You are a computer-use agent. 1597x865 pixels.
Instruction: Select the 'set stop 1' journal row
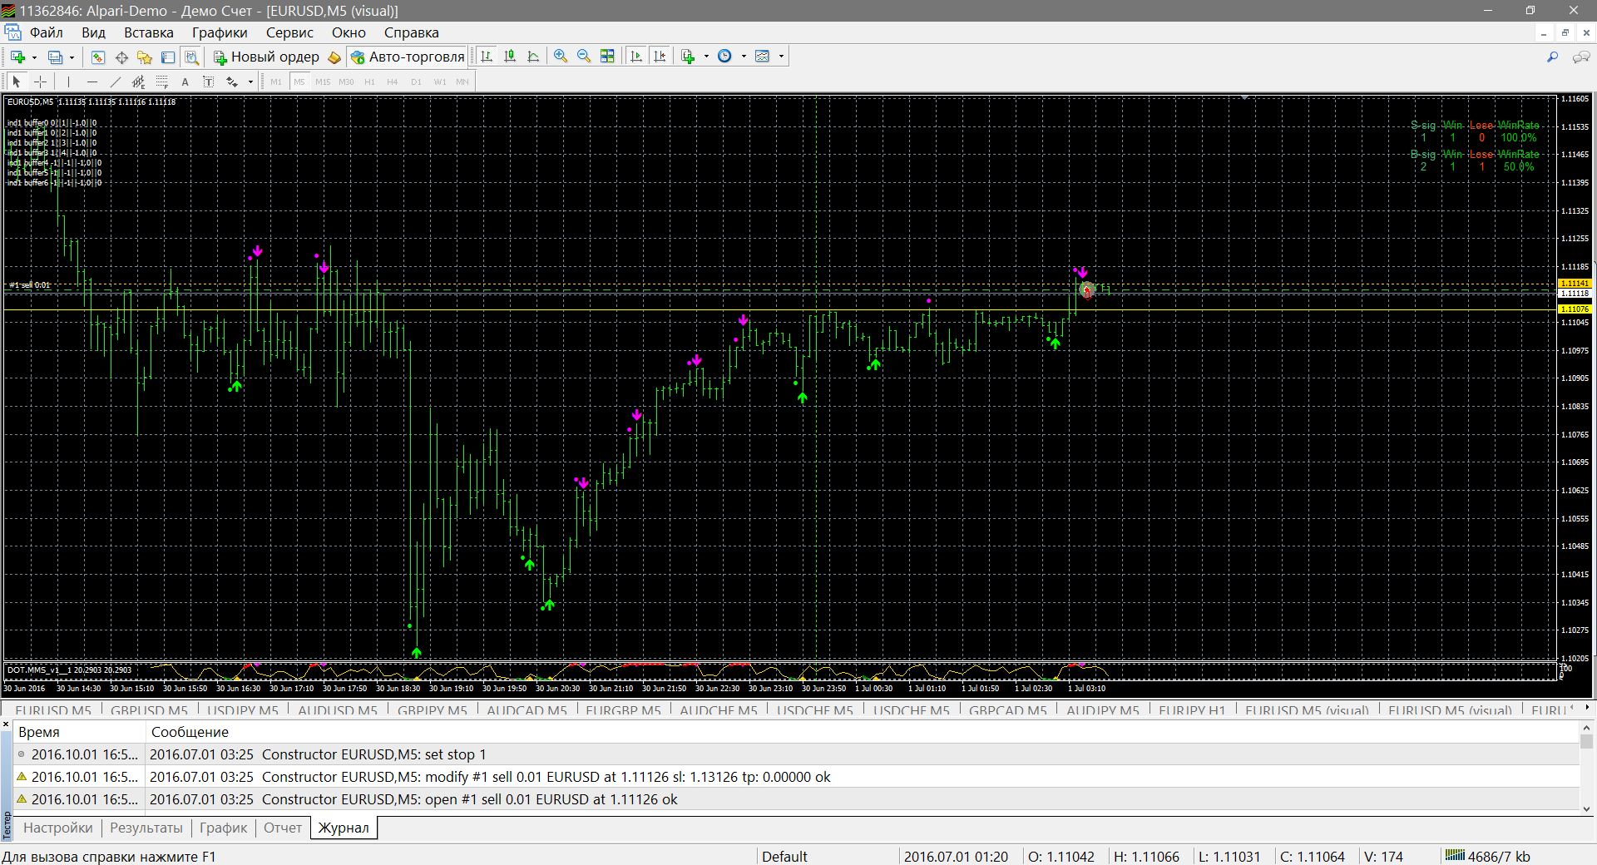pos(796,754)
